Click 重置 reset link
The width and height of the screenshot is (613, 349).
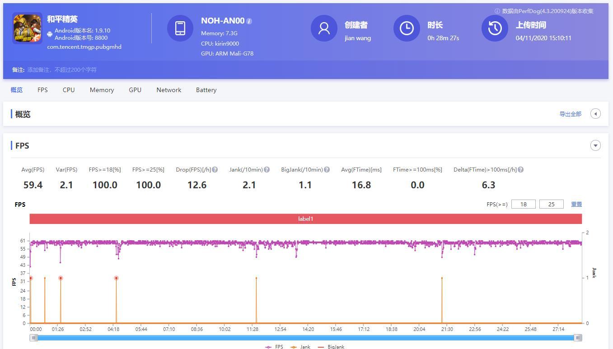[576, 205]
